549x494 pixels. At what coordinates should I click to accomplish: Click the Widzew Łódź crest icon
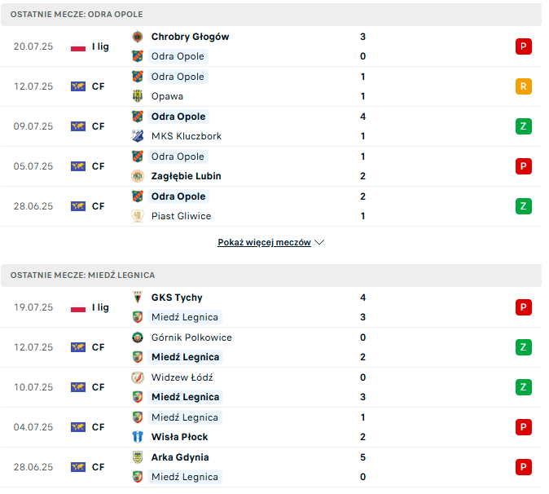tap(138, 377)
